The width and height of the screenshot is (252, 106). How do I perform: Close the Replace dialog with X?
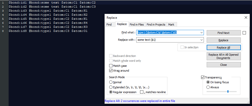246,18
